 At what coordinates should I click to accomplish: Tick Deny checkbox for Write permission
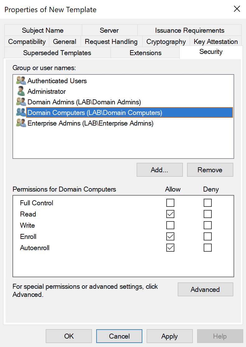pos(208,226)
